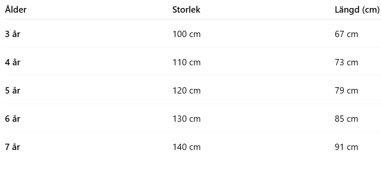381x174 pixels.
Task: Click the (cm) unit in the header
Action: coord(370,10)
